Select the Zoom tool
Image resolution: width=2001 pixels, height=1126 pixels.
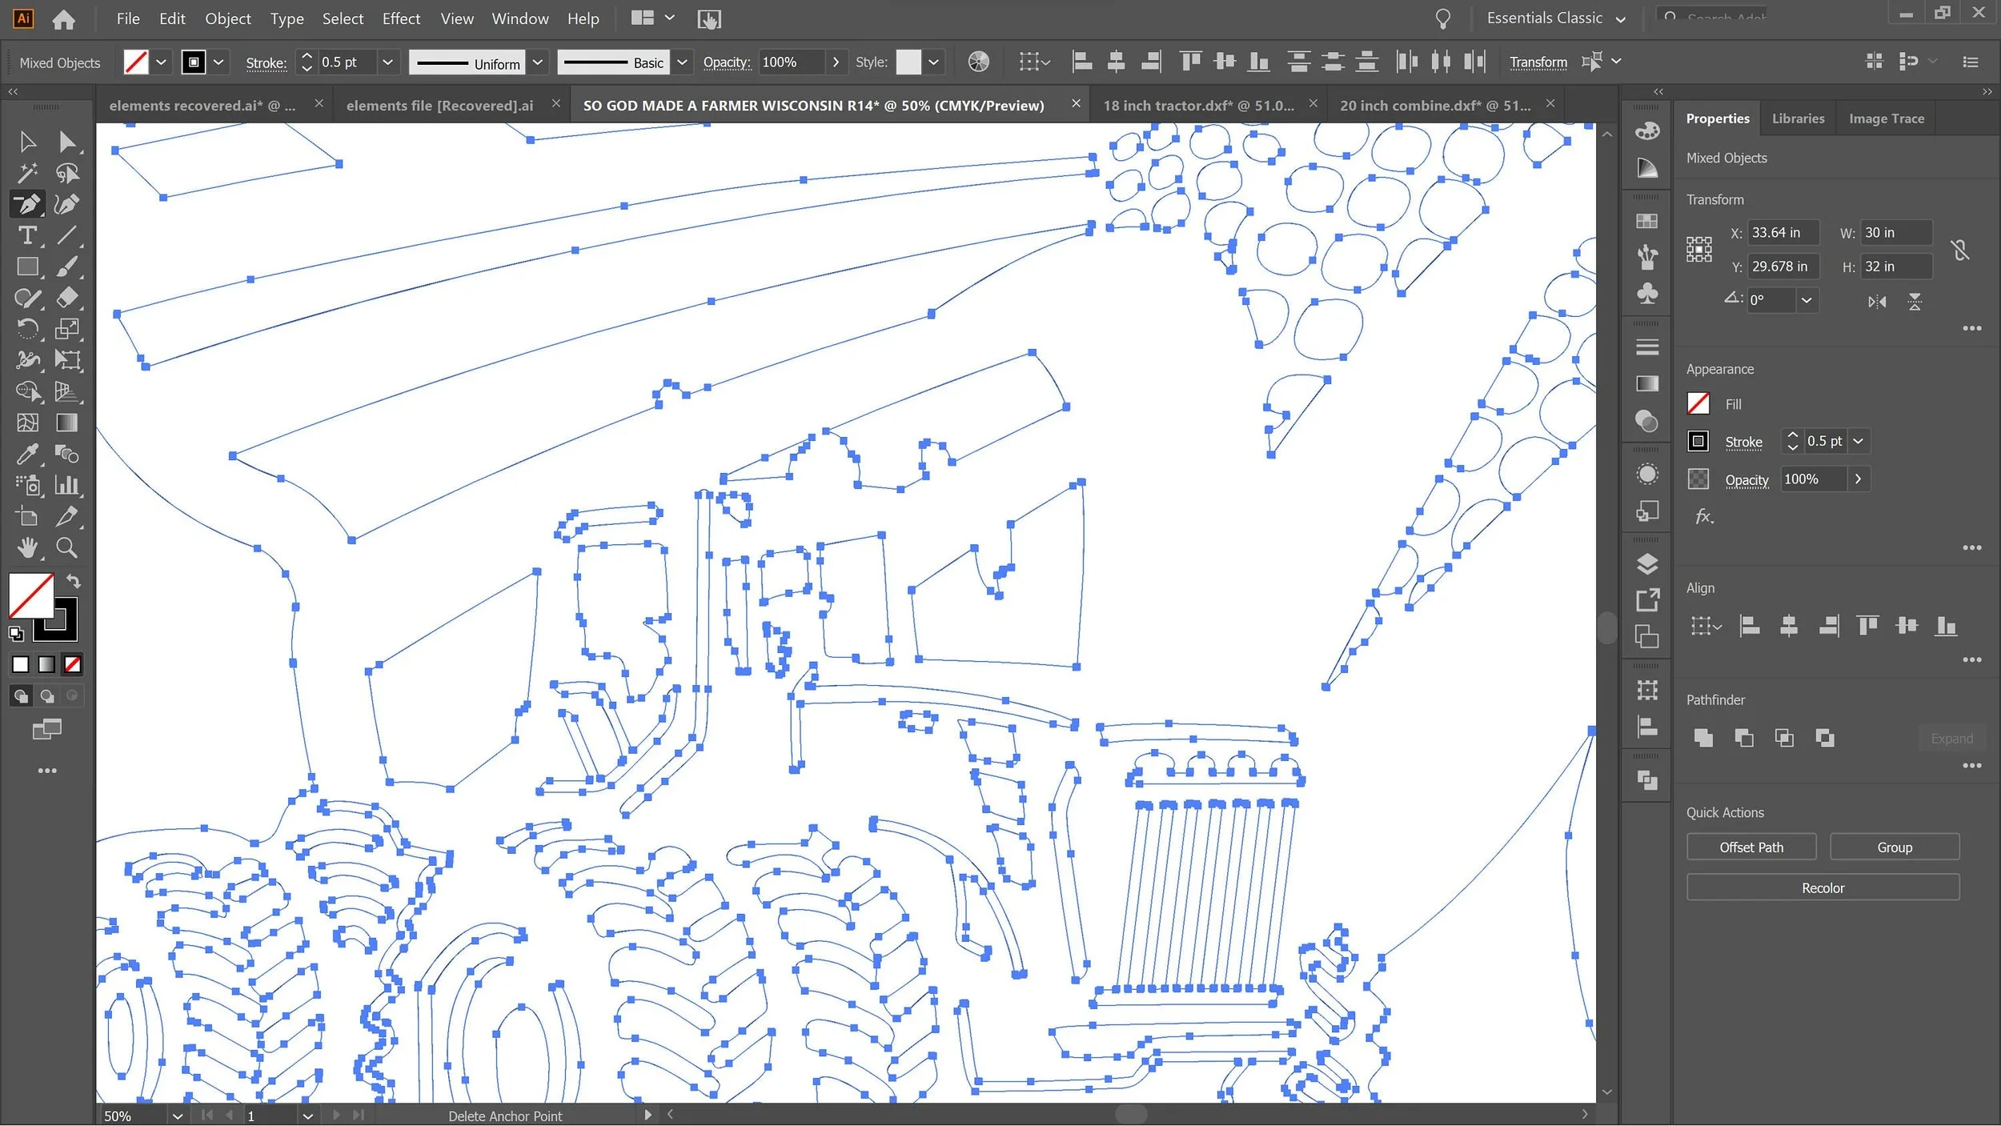(x=66, y=547)
